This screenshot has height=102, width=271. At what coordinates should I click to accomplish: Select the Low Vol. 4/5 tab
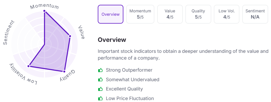click(226, 14)
